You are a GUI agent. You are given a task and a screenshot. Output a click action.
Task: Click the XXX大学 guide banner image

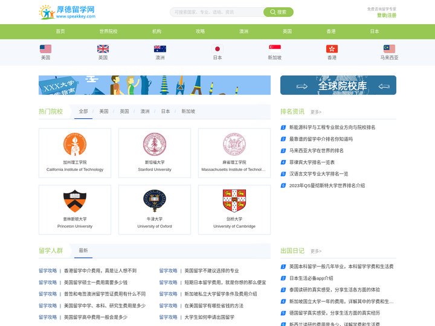pos(155,85)
